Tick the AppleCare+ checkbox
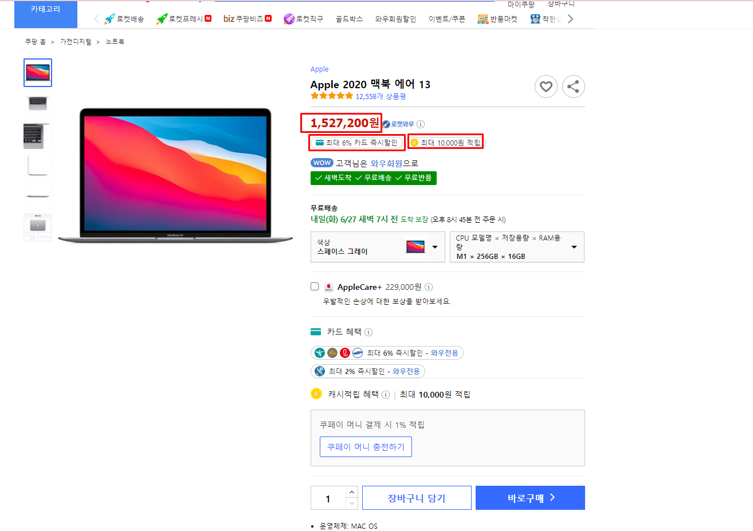 coord(315,286)
